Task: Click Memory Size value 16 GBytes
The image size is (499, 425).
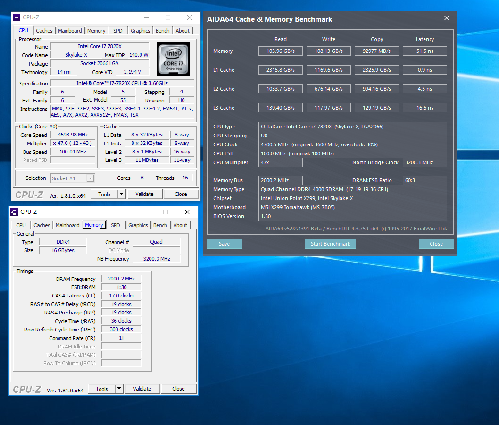Action: click(x=63, y=250)
